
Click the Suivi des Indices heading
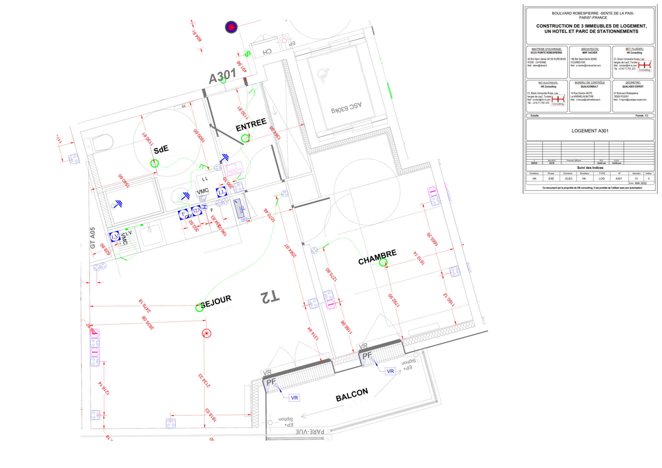point(590,168)
